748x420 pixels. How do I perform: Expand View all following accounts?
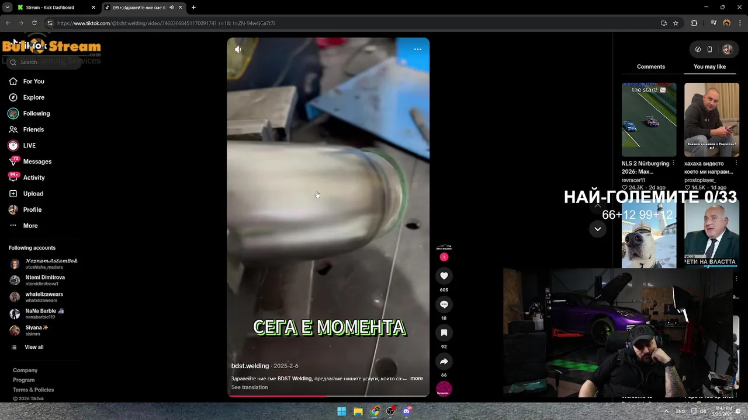click(27, 347)
